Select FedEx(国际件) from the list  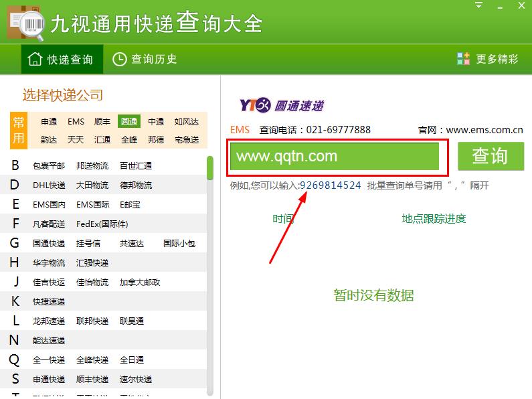click(x=102, y=224)
